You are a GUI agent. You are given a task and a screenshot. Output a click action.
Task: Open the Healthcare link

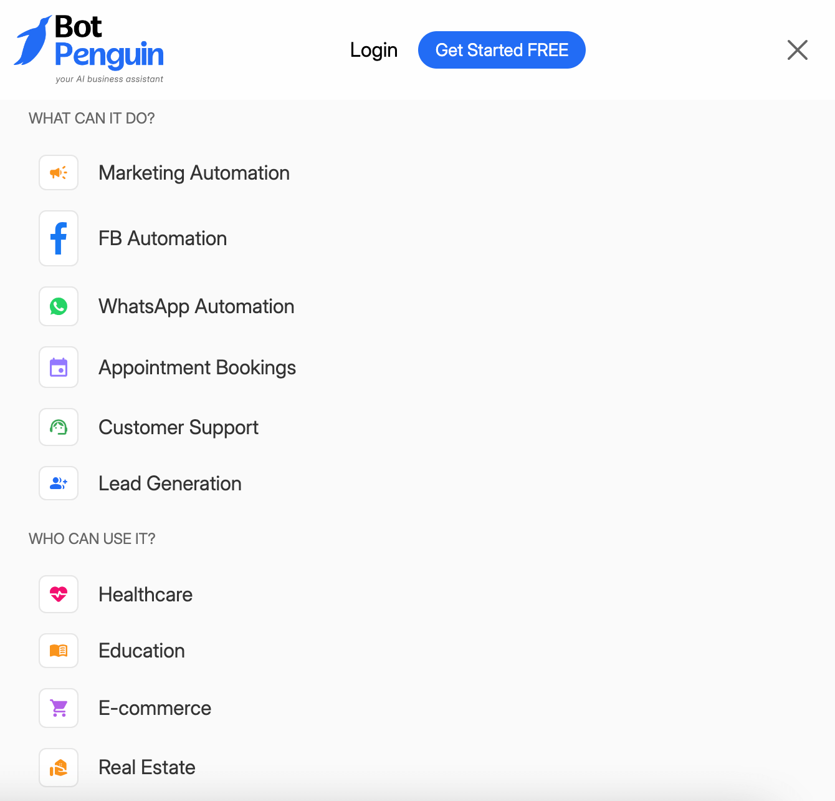146,595
